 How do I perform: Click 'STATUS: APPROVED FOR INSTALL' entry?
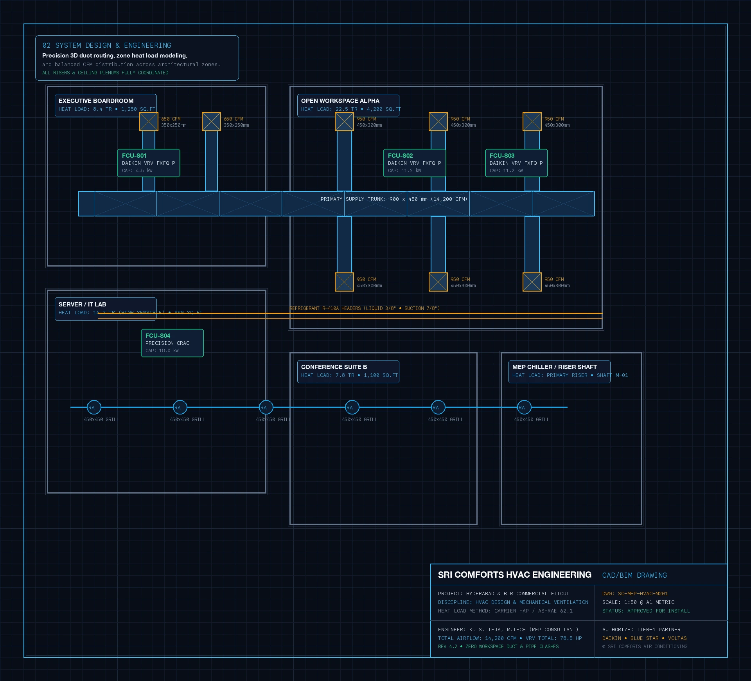tap(646, 611)
